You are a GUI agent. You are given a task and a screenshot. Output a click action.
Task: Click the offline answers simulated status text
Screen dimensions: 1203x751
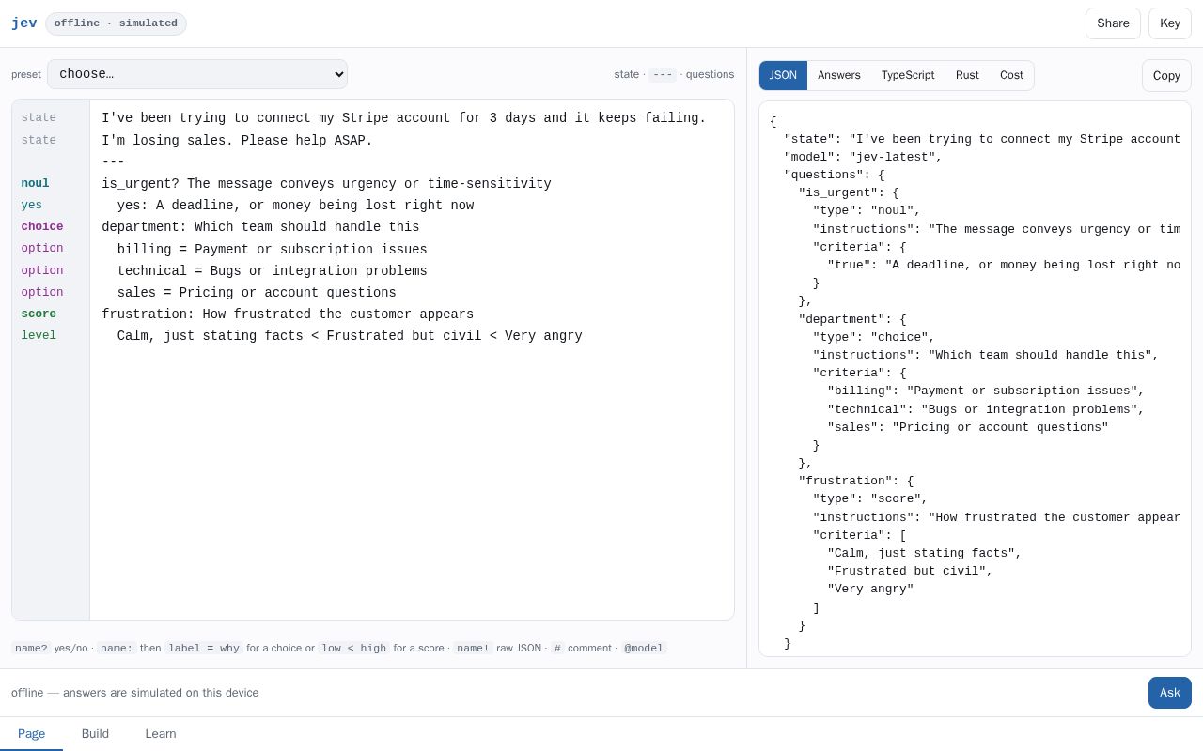(x=134, y=693)
